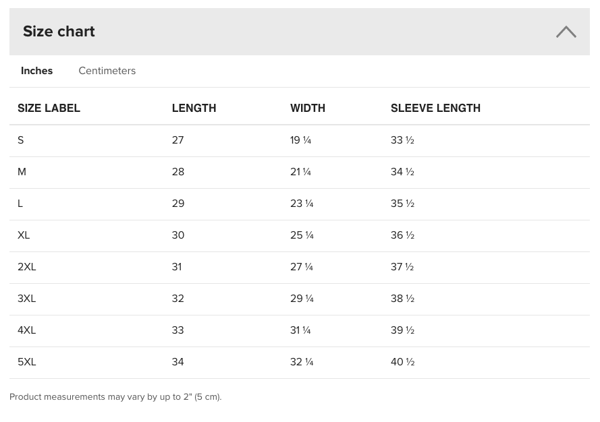Viewport: 600px width, 422px height.
Task: Select the XL size row label
Action: tap(24, 235)
